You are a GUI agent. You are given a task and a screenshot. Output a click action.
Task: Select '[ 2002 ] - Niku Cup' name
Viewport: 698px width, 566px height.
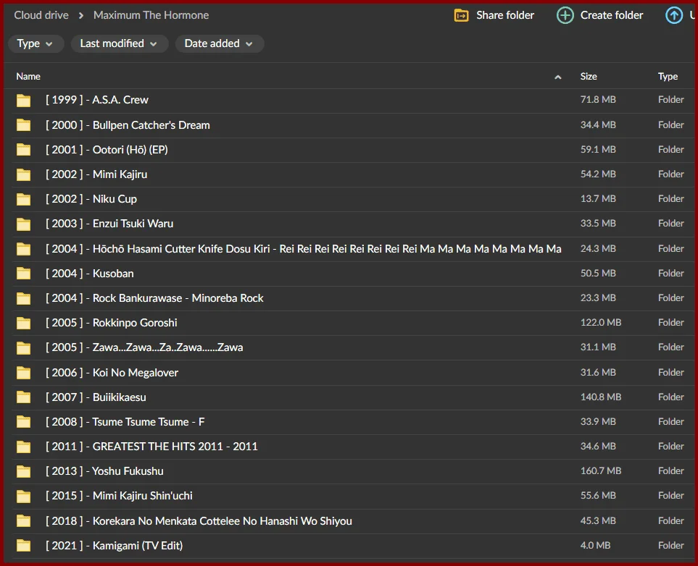[x=91, y=199]
